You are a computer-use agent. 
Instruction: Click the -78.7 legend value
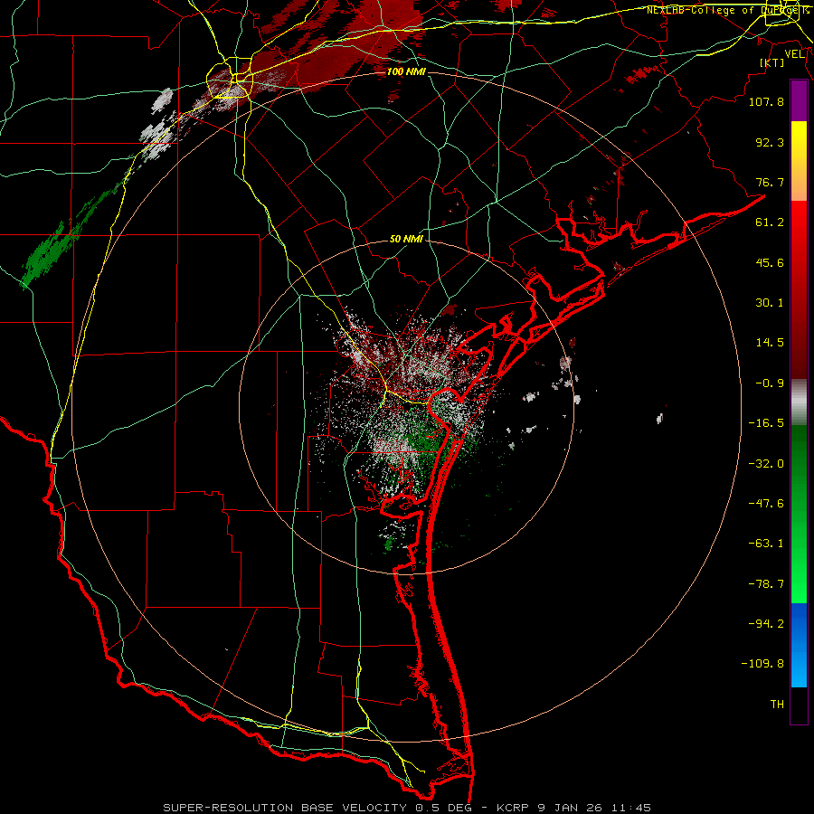click(x=766, y=584)
